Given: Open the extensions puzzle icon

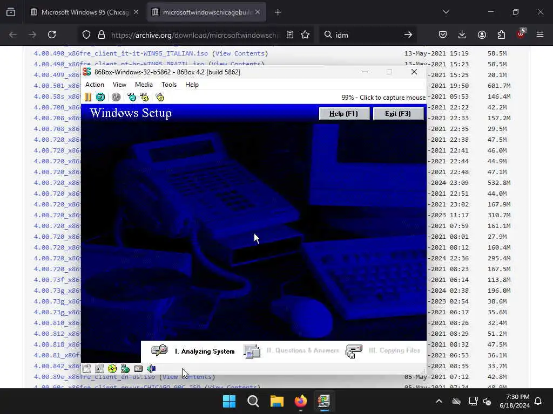Looking at the screenshot, I should pyautogui.click(x=501, y=34).
